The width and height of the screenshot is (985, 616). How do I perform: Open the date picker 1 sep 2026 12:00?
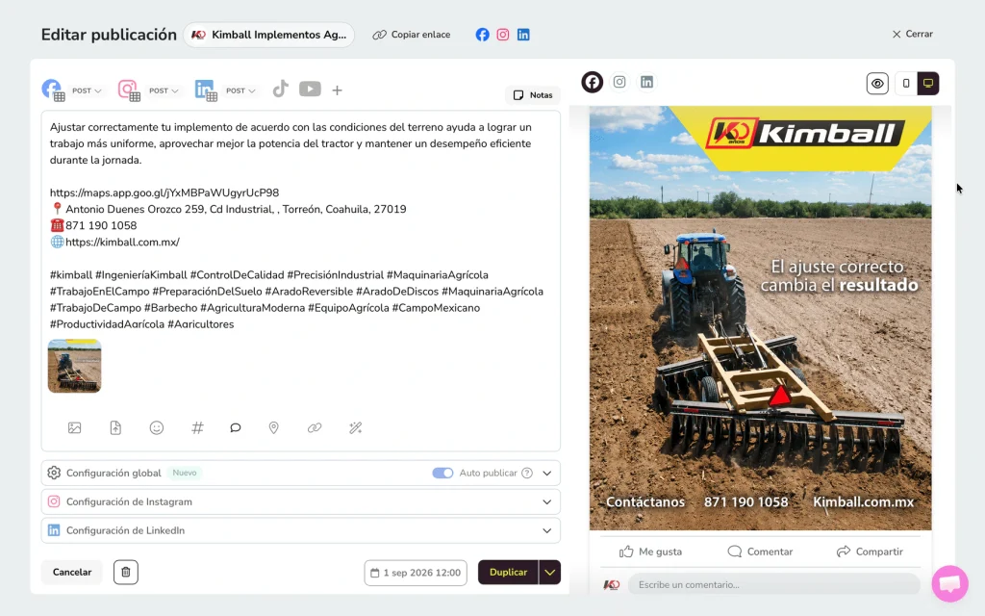(x=416, y=573)
